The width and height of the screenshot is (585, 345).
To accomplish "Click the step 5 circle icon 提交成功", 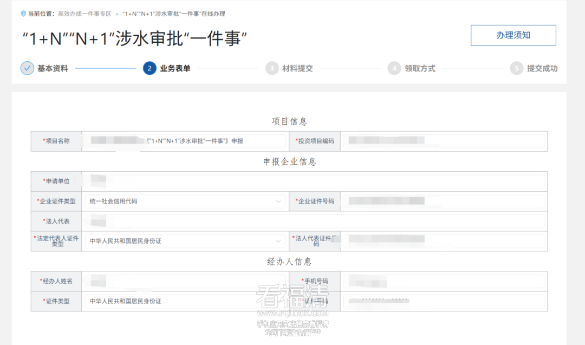I will [517, 68].
